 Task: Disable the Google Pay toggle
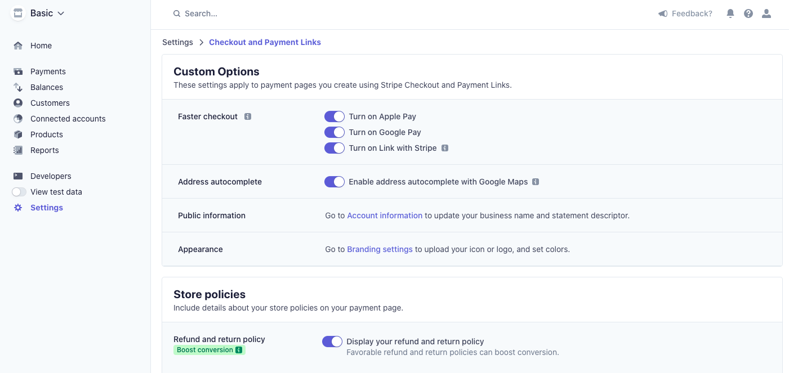335,132
